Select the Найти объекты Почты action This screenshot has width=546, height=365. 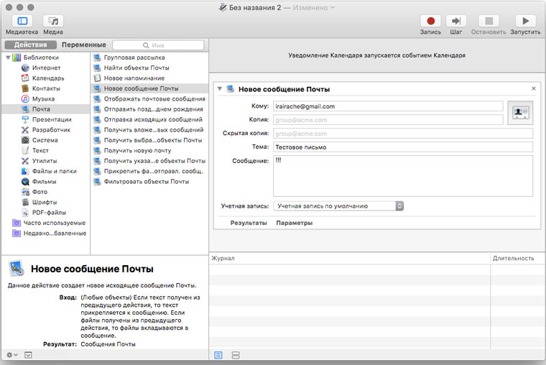point(149,68)
